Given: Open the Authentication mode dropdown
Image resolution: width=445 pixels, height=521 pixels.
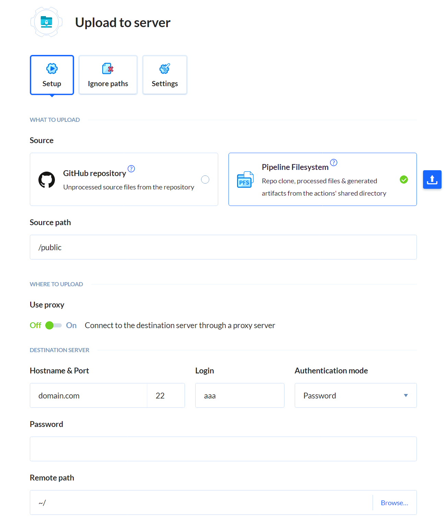Looking at the screenshot, I should click(355, 395).
